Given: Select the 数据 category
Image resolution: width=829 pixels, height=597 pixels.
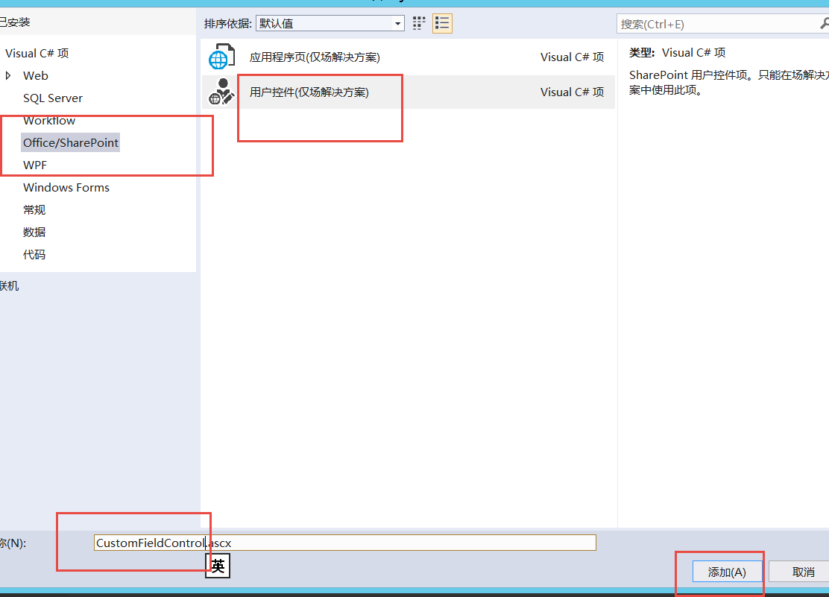Looking at the screenshot, I should [x=34, y=232].
